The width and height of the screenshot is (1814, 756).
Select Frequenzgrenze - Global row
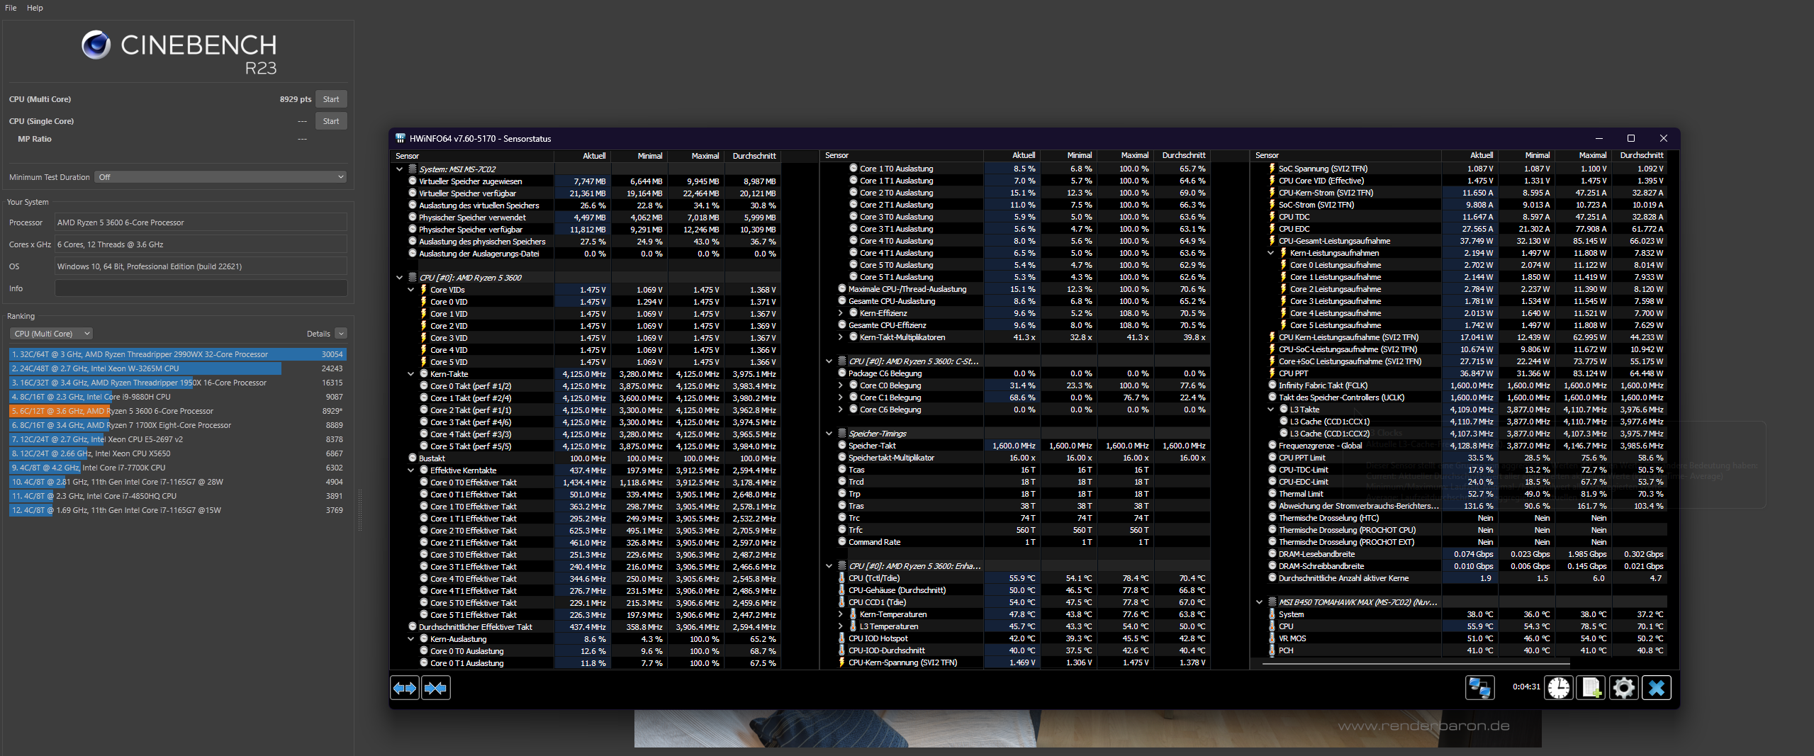click(x=1458, y=446)
